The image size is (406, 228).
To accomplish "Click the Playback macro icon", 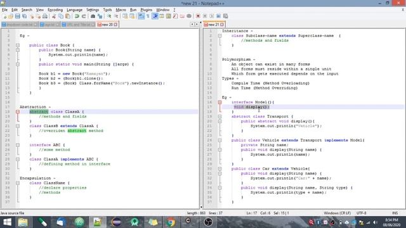I will pos(211,16).
